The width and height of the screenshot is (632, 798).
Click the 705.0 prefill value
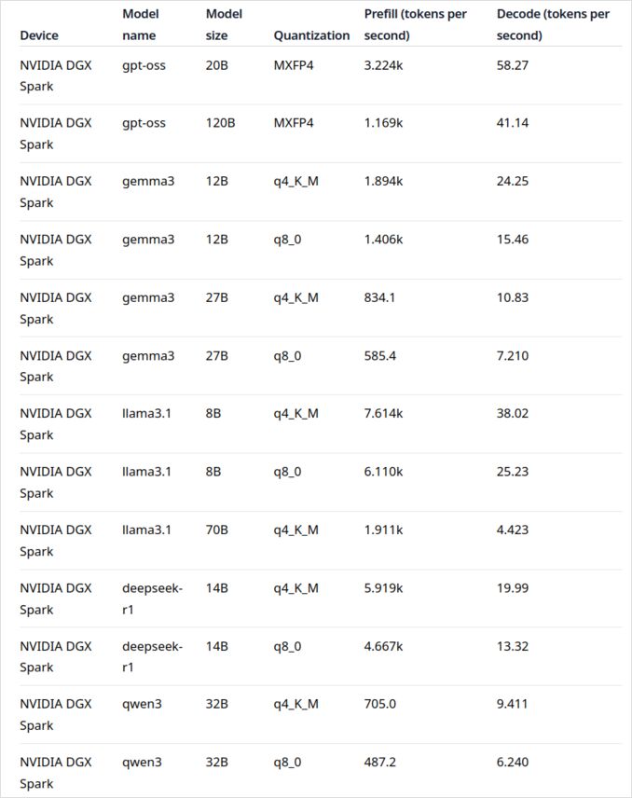coord(380,704)
